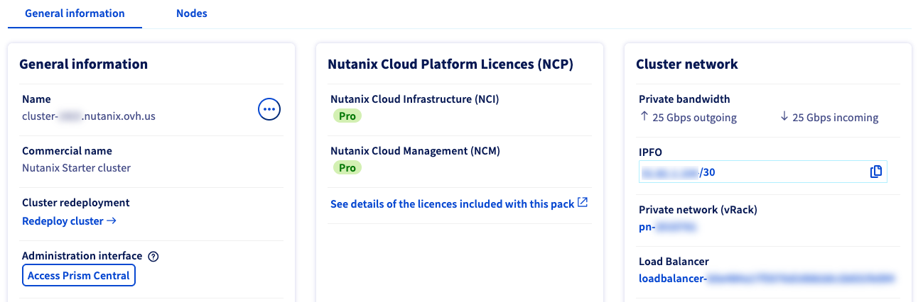The height and width of the screenshot is (302, 923).
Task: Click the Nutanix Cloud Platform Licences (NCP) heading
Action: click(x=450, y=64)
